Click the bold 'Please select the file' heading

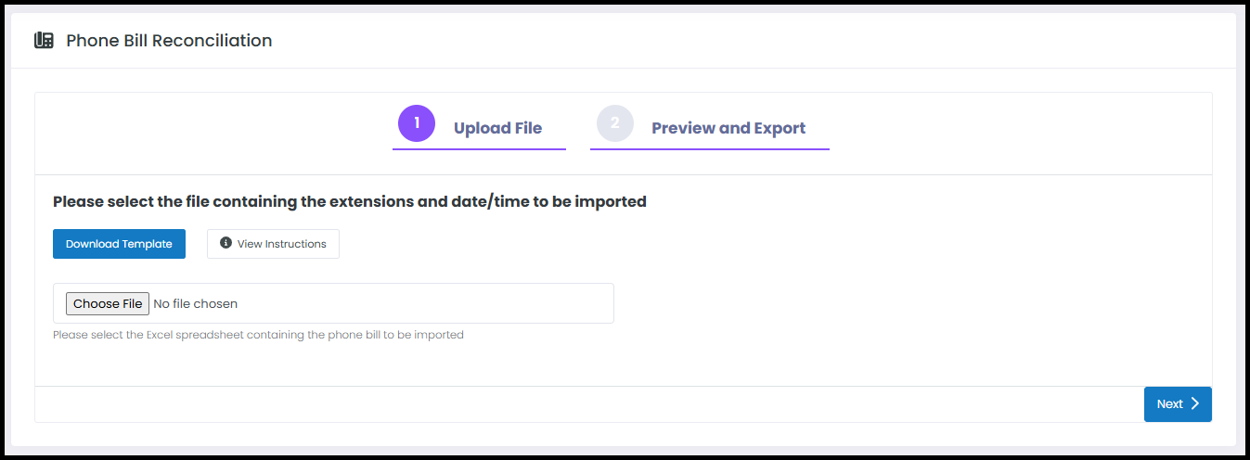click(350, 201)
